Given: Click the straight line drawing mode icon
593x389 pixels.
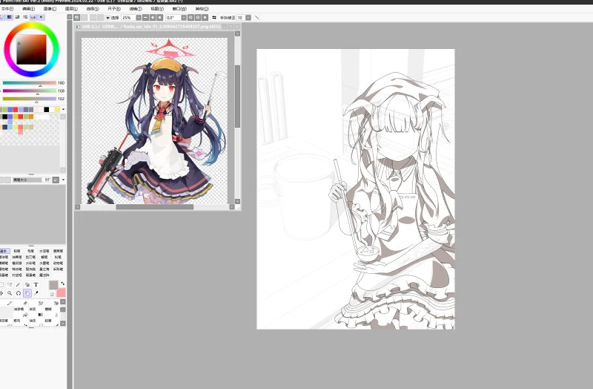Looking at the screenshot, I should [256, 17].
